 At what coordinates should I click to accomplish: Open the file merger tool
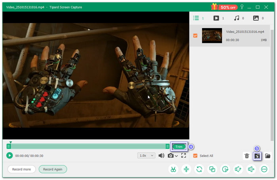(x=212, y=169)
